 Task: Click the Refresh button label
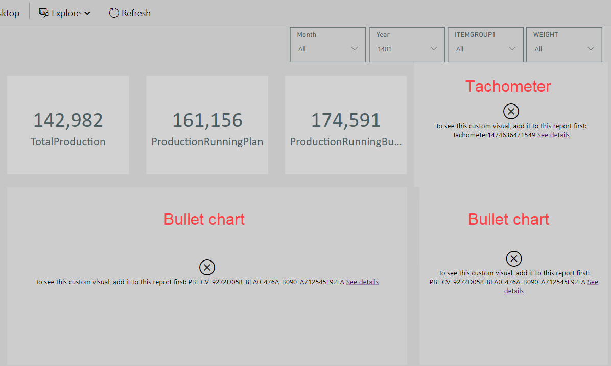(136, 13)
